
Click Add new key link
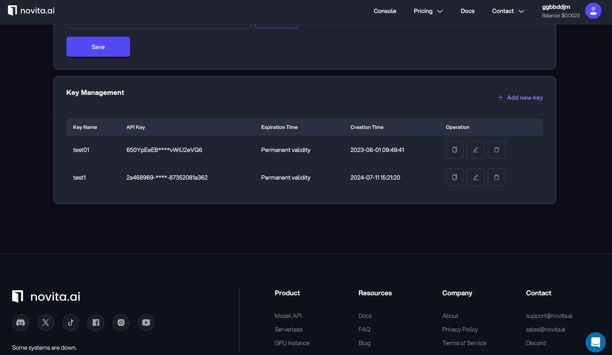(520, 98)
